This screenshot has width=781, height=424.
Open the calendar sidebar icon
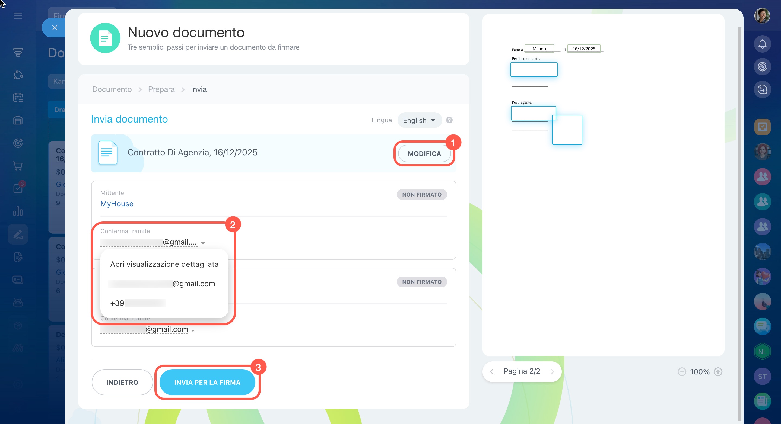(x=18, y=98)
